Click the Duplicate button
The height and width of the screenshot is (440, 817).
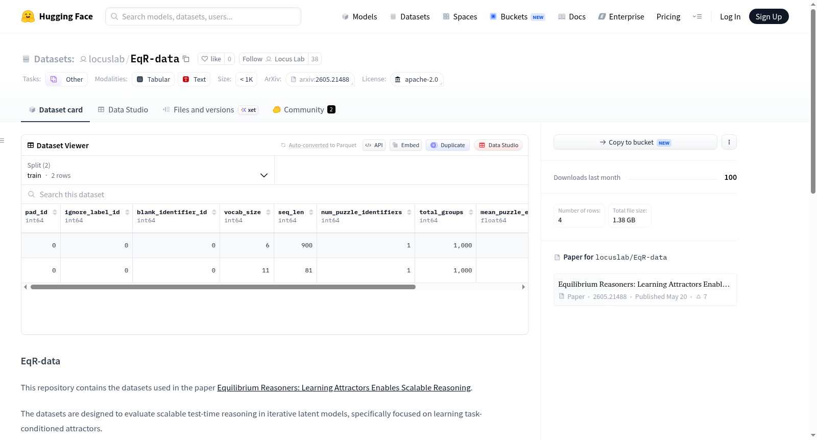(447, 145)
